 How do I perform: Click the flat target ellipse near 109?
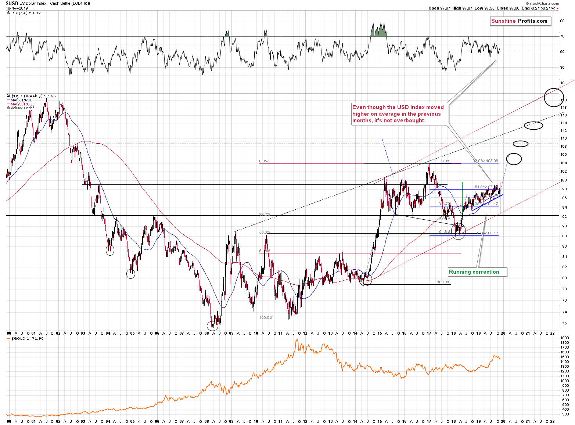[x=521, y=144]
